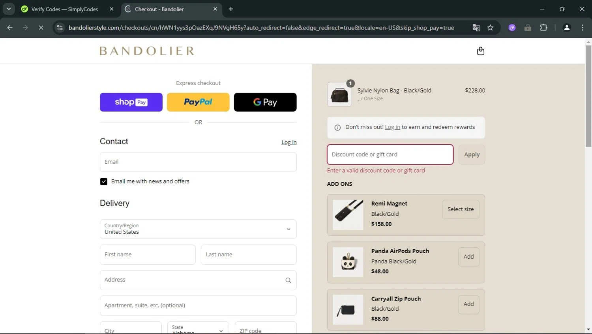The image size is (592, 334).
Task: Open the State dropdown
Action: pyautogui.click(x=198, y=328)
